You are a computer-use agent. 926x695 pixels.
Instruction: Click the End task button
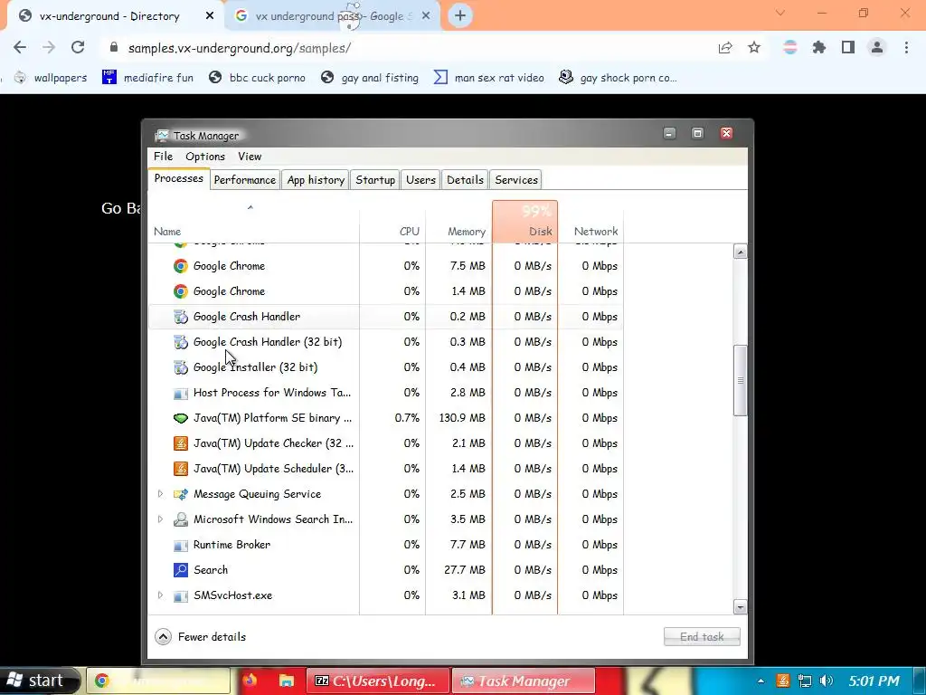702,636
